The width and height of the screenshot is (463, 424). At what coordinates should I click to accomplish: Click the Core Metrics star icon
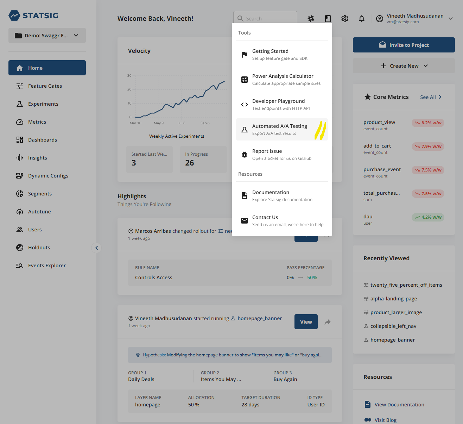tap(368, 97)
